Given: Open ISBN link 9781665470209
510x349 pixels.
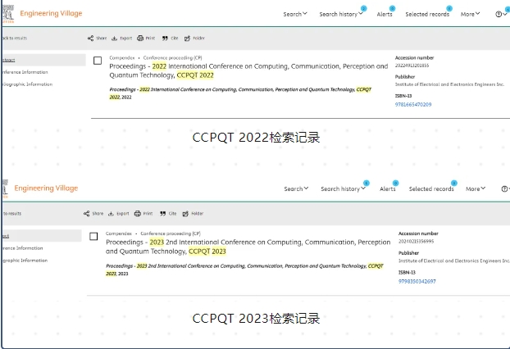Looking at the screenshot, I should click(x=413, y=105).
